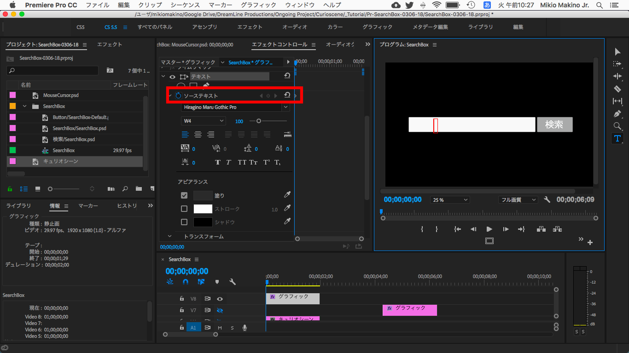Screen dimensions: 629x353
Task: Select the Zoom tool in the toolbar
Action: 617,126
